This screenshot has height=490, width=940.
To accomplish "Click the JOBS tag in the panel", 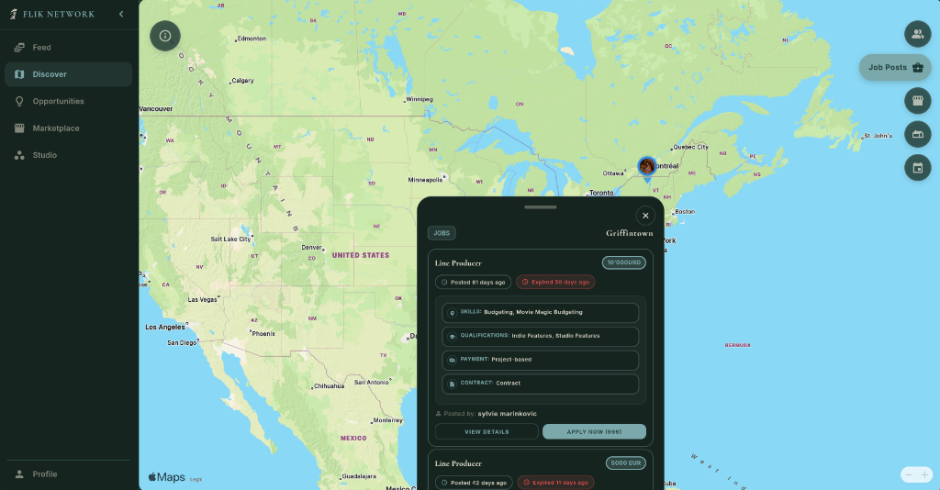I will coord(442,233).
